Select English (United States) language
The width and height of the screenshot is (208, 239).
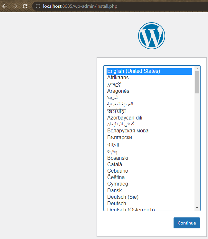[149, 71]
